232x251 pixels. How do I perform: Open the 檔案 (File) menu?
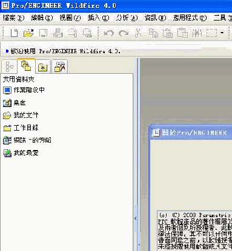[x=14, y=18]
